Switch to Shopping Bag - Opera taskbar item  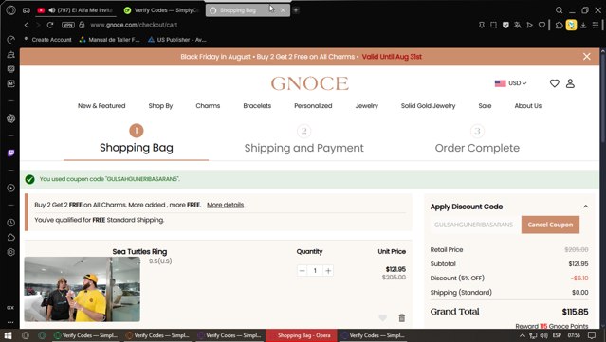(301, 335)
